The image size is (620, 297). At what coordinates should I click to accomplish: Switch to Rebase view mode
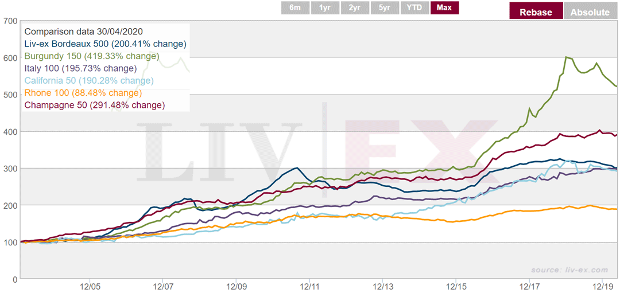coord(536,12)
